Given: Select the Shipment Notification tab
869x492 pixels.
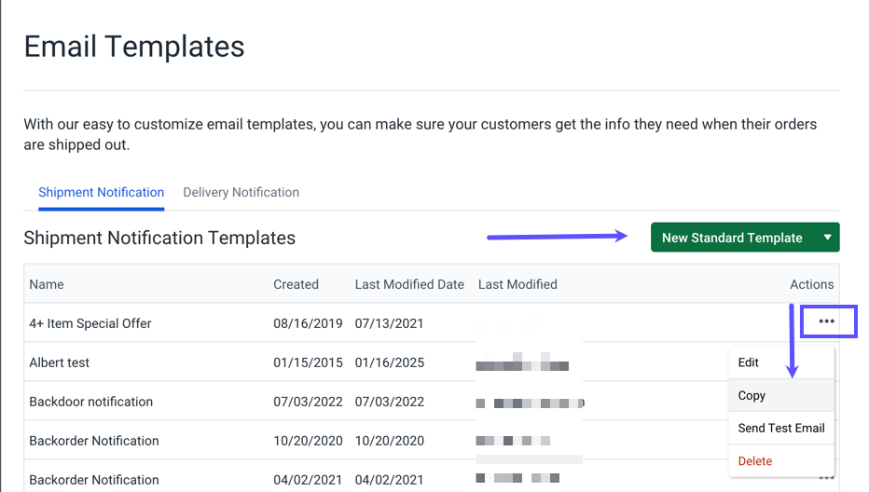Looking at the screenshot, I should [101, 192].
